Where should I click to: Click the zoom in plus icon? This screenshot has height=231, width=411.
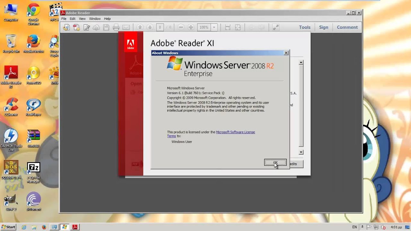191,27
